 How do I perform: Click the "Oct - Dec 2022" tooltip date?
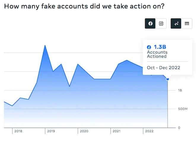[163, 68]
